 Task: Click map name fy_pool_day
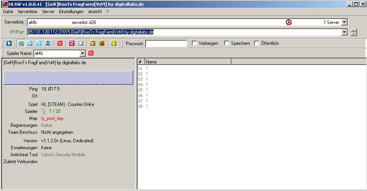52,118
